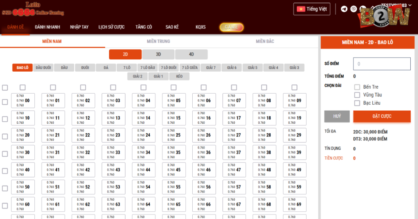Click the B2W logo badge

coord(384,18)
